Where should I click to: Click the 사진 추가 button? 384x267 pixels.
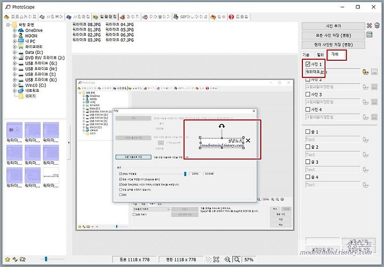point(333,26)
